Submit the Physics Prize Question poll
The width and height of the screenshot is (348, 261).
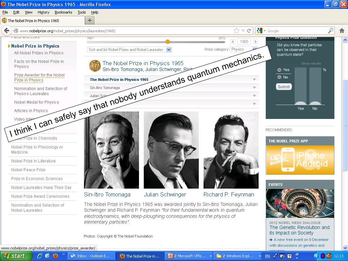(284, 87)
